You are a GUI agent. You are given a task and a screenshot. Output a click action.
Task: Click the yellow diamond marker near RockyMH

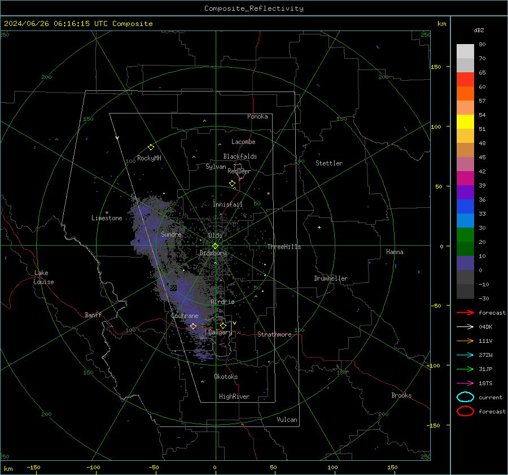click(151, 147)
